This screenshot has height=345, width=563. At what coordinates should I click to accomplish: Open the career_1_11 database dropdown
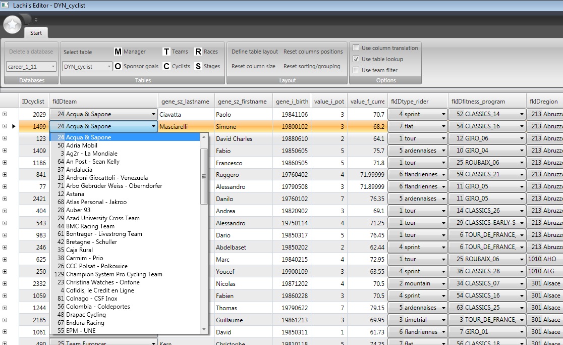point(31,66)
